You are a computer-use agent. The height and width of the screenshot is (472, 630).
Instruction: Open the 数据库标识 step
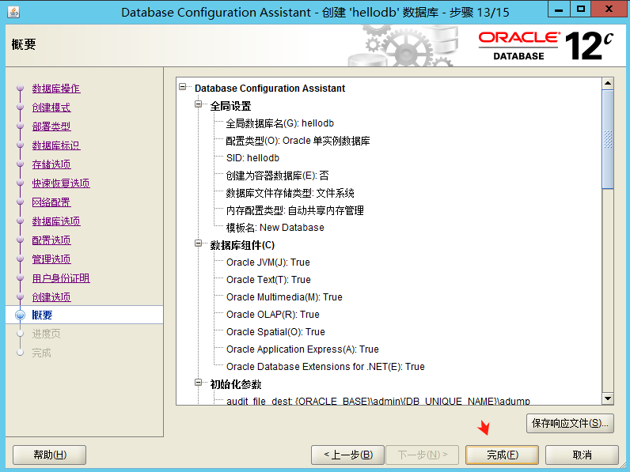click(x=56, y=145)
